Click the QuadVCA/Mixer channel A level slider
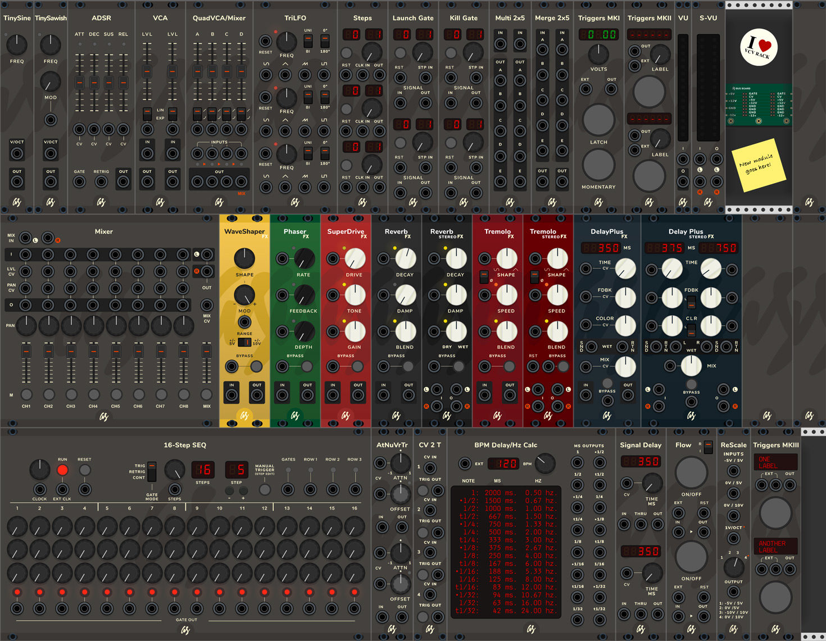Screen dimensions: 826x641 [x=198, y=71]
